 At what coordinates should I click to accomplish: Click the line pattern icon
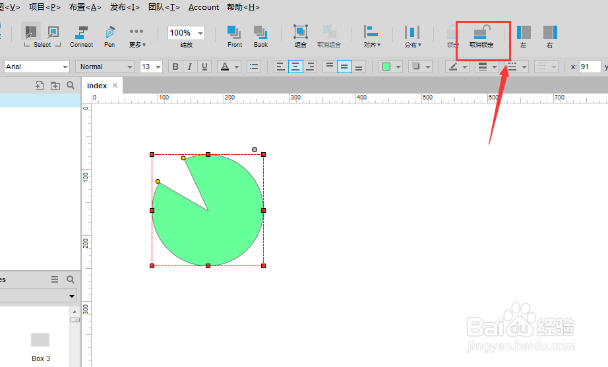point(512,67)
